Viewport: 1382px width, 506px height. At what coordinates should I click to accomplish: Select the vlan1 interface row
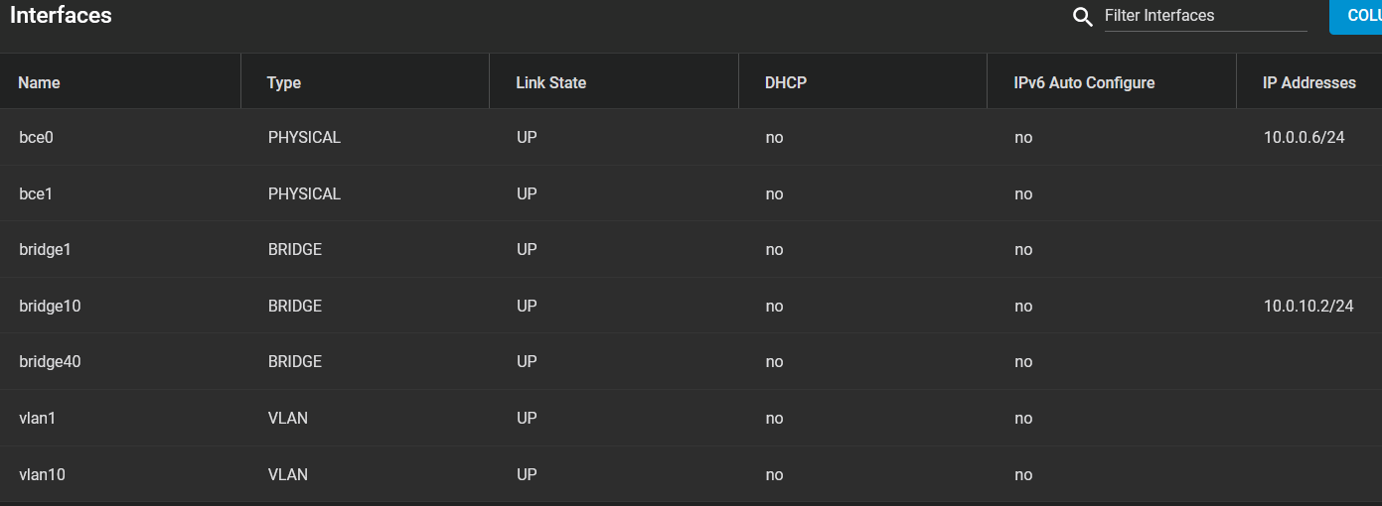pyautogui.click(x=691, y=418)
